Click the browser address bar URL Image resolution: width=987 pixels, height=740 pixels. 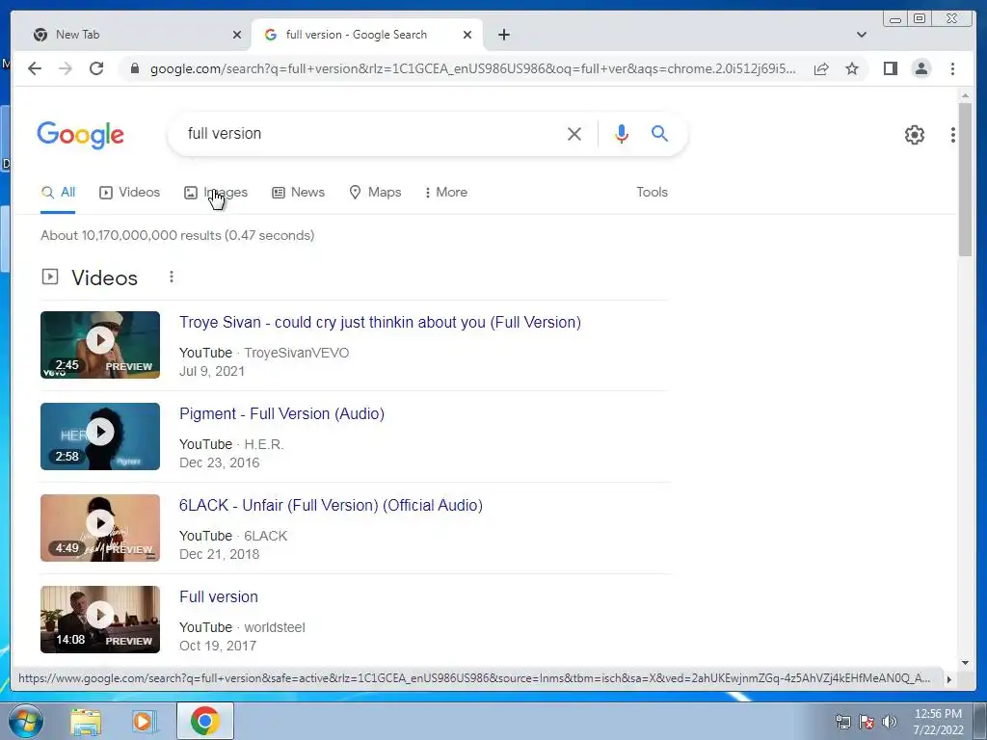pyautogui.click(x=472, y=68)
